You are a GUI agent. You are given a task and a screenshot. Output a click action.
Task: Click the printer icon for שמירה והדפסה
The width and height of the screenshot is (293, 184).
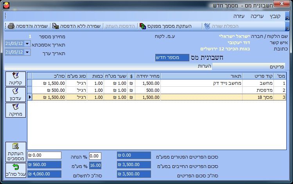[11, 26]
